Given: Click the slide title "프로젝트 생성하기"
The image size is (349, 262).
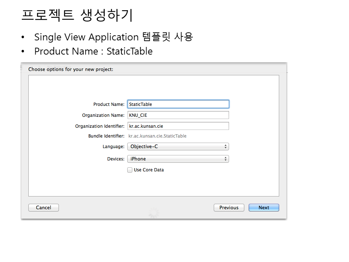Looking at the screenshot, I should coord(77,15).
